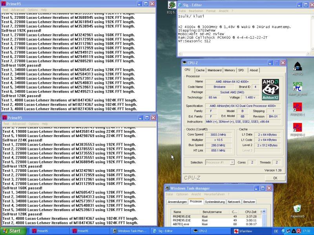The height and width of the screenshot is (235, 314).
Task: Click the DE language indicator in tray
Action: click(276, 231)
